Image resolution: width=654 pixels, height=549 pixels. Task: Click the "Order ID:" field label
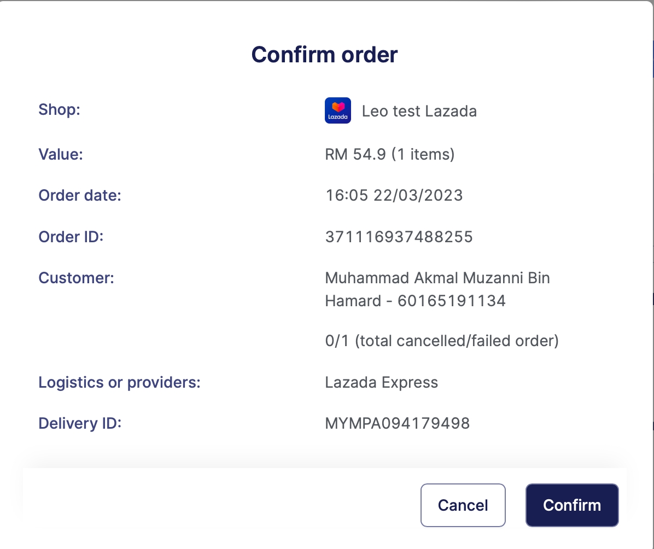click(x=71, y=237)
